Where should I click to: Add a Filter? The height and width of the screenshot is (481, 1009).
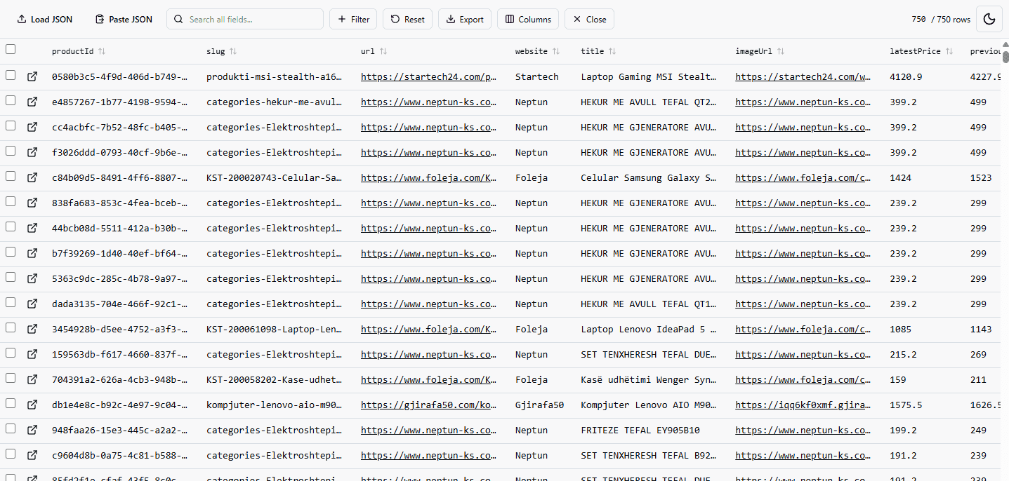(x=353, y=19)
